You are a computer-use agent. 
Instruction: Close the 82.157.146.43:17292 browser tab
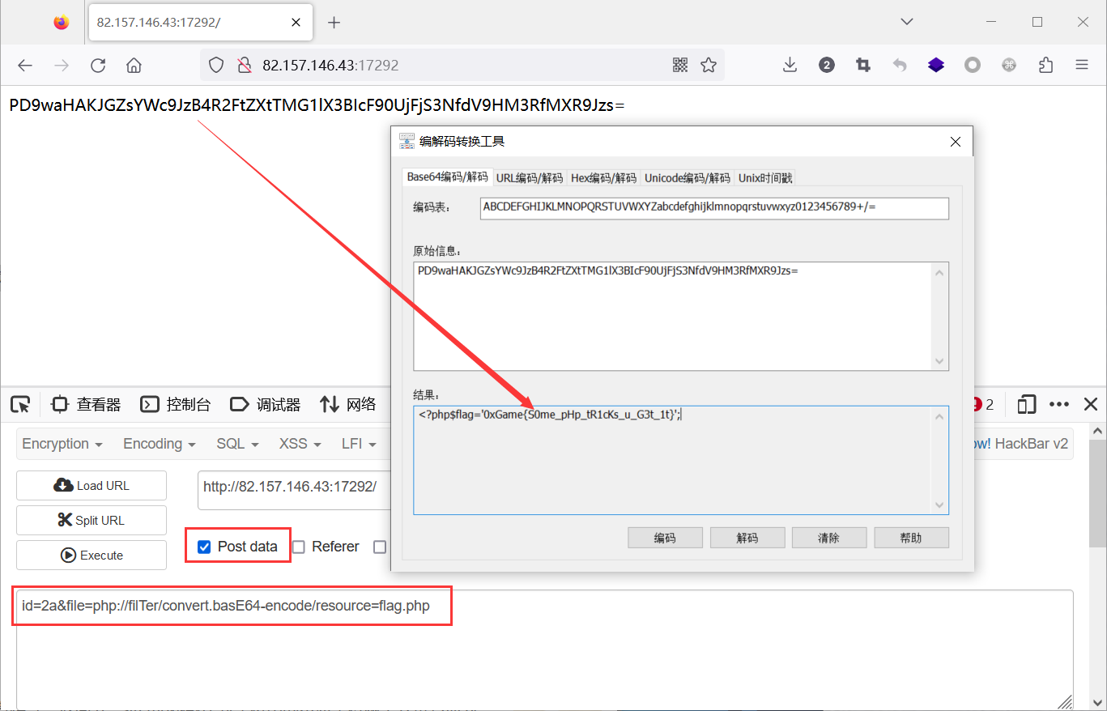coord(296,23)
